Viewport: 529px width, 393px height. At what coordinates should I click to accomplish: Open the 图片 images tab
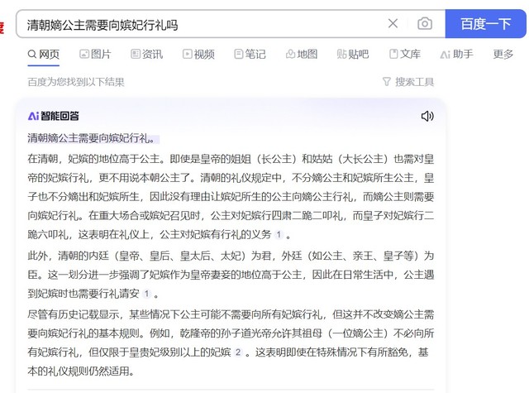(94, 55)
